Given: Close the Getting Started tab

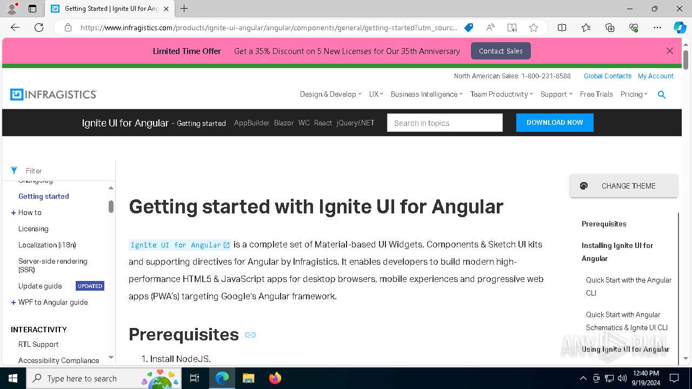Looking at the screenshot, I should coord(167,9).
